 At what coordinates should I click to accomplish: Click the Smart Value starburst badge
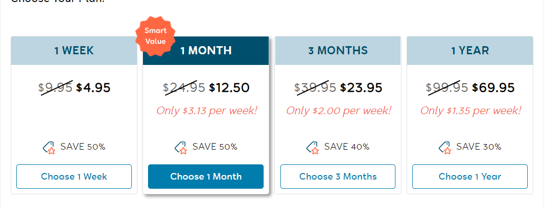(155, 36)
